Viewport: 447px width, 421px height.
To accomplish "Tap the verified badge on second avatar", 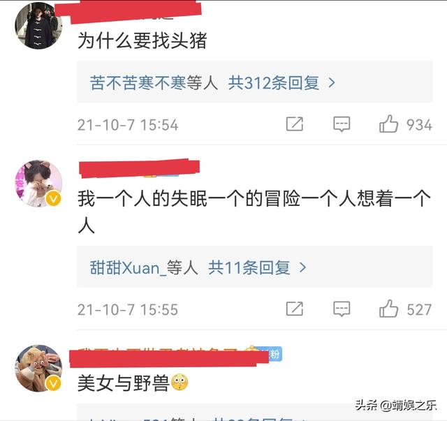I will (x=53, y=198).
